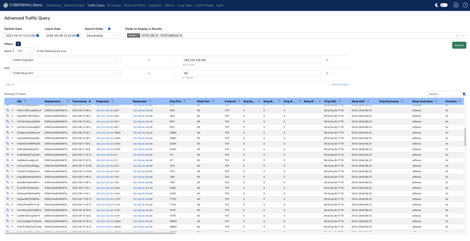470x241 pixels.
Task: Open the user account icon
Action: pyautogui.click(x=456, y=5)
